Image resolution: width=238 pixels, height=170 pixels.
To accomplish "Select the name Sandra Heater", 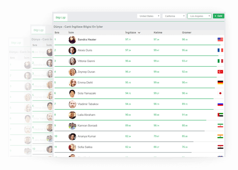I will pyautogui.click(x=87, y=40).
